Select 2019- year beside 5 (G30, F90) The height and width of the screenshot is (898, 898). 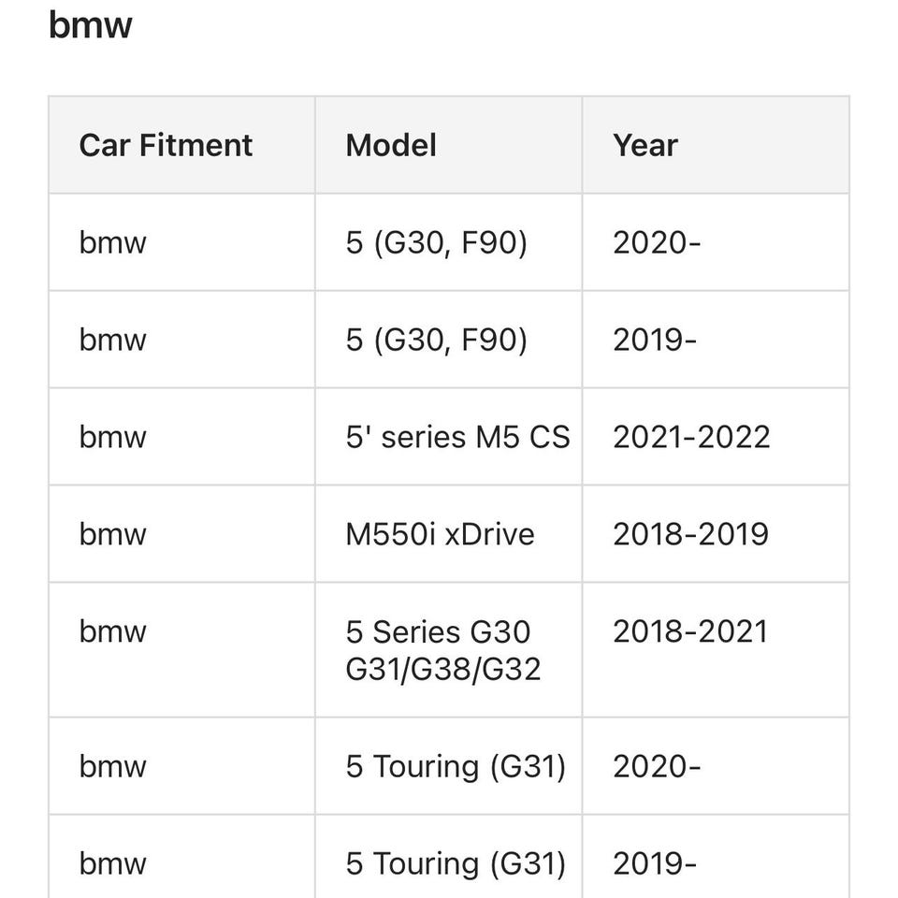pyautogui.click(x=655, y=340)
